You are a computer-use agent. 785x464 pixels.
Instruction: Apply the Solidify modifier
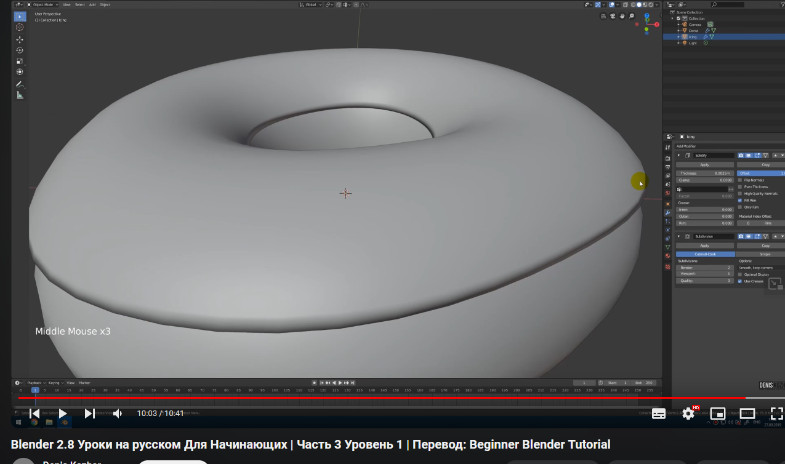(x=705, y=165)
